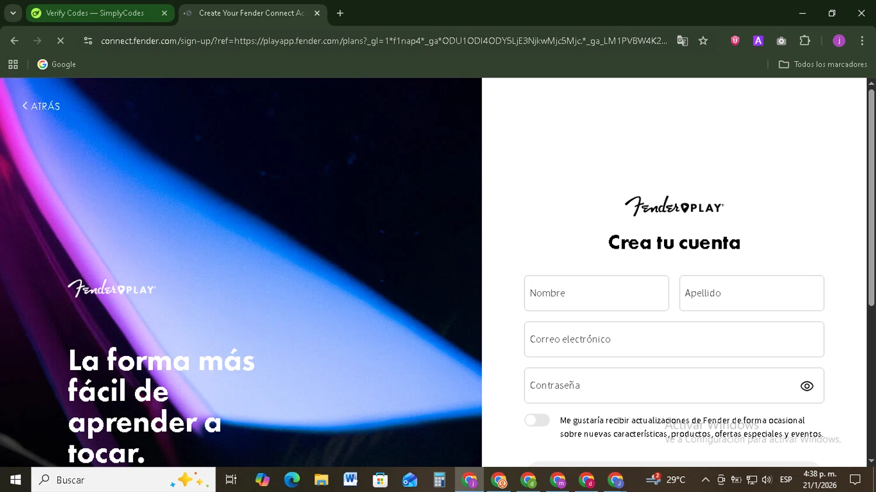Open Microsoft Edge from the taskbar
Image resolution: width=876 pixels, height=492 pixels.
(291, 480)
